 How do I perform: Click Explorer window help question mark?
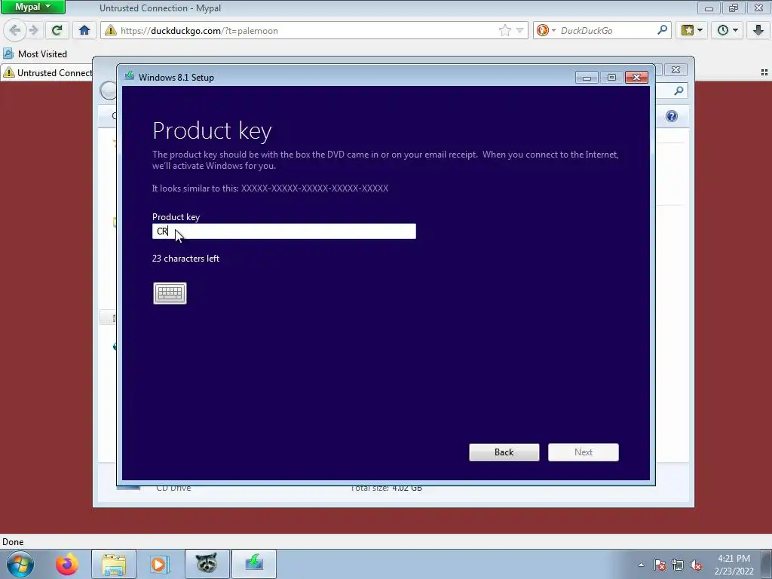tap(672, 116)
